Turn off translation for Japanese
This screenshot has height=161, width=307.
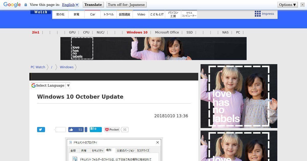coord(126,5)
